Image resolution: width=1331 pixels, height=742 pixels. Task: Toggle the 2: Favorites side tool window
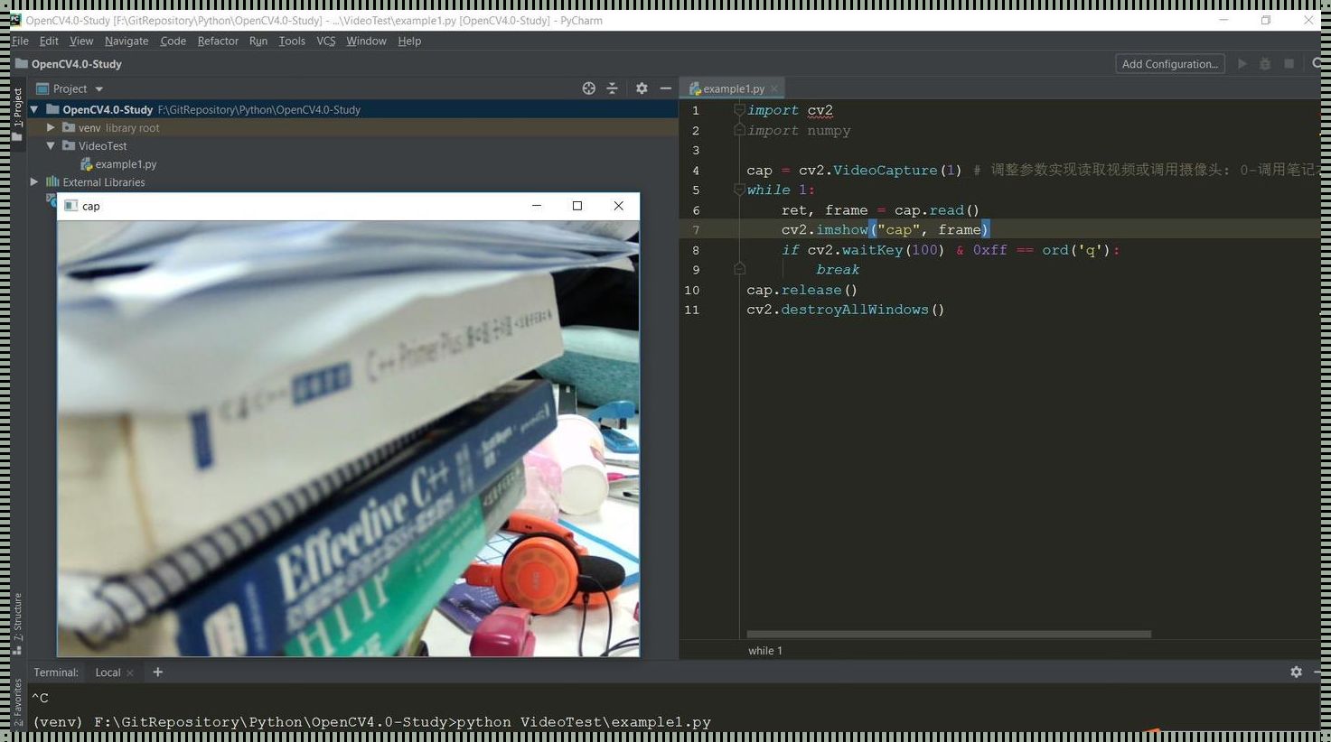click(x=17, y=702)
